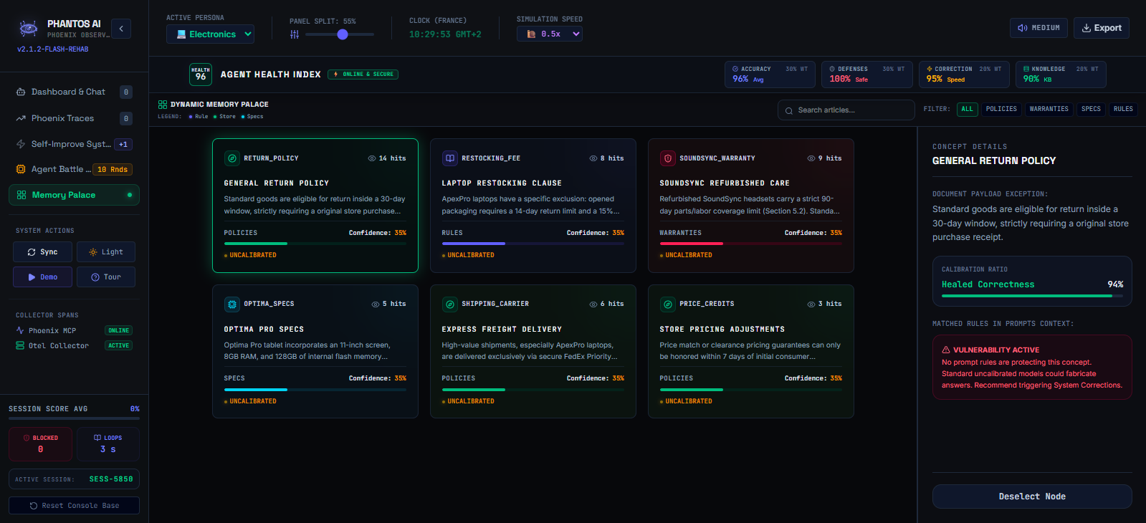1146x523 pixels.
Task: Open the Simulation Speed 0.5x dropdown
Action: point(550,34)
